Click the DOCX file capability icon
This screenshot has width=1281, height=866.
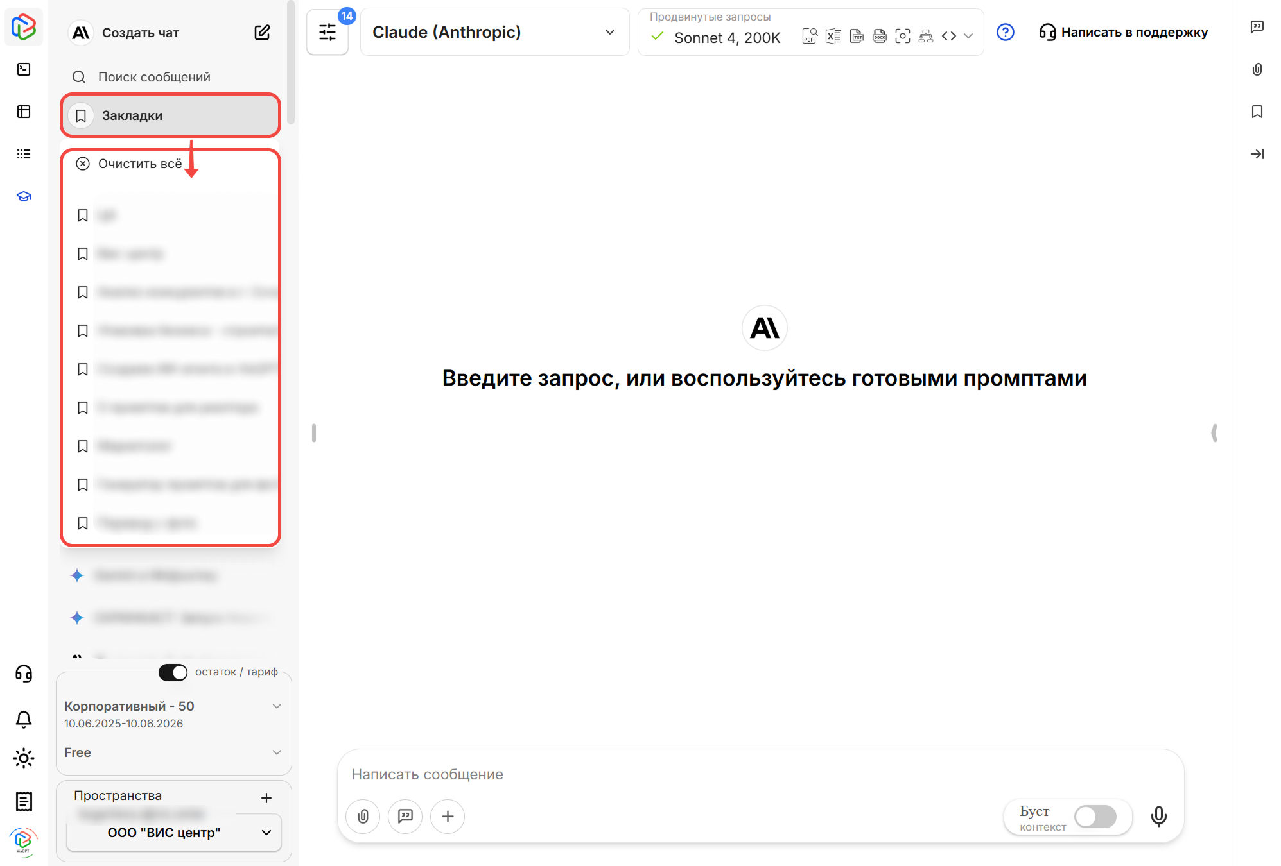tap(880, 36)
